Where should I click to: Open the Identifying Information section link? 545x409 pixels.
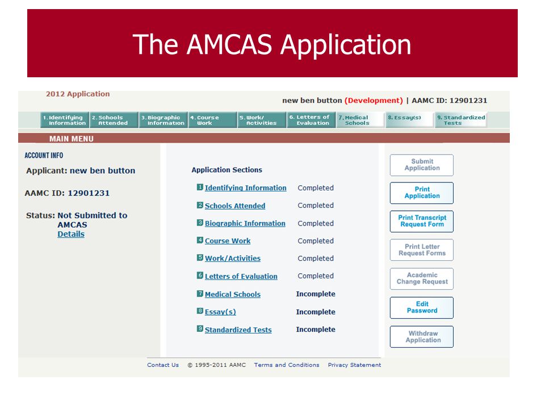click(245, 188)
